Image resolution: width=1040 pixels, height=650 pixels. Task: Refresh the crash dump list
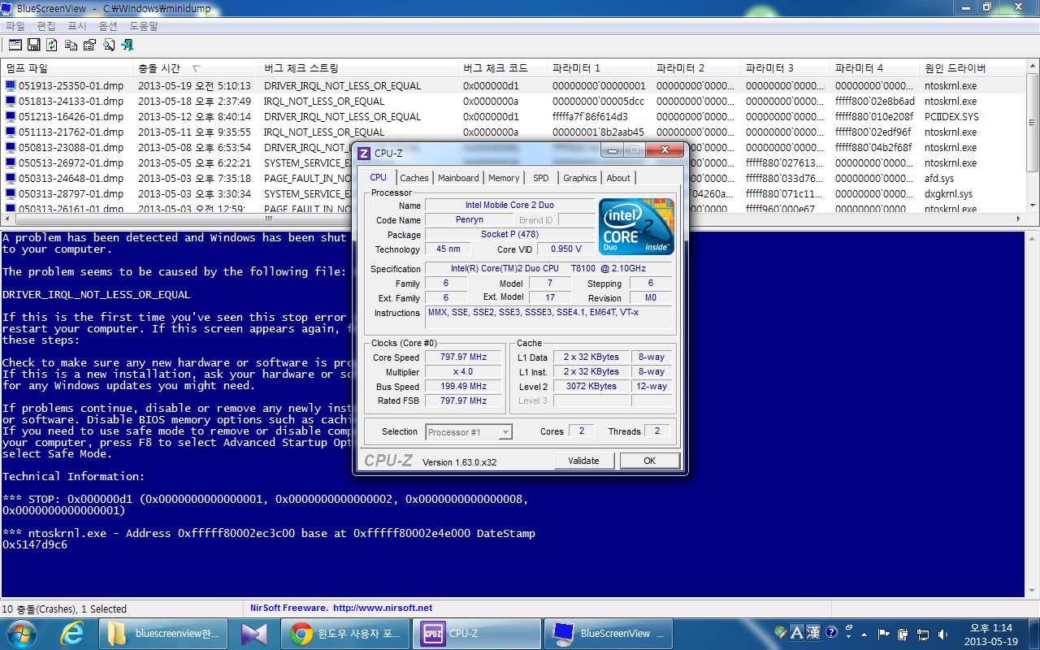tap(52, 45)
